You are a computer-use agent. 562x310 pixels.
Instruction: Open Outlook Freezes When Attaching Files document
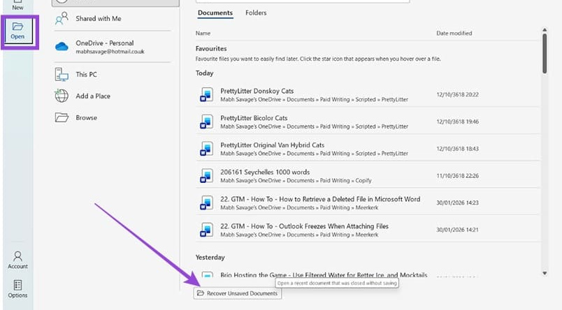[368, 230]
